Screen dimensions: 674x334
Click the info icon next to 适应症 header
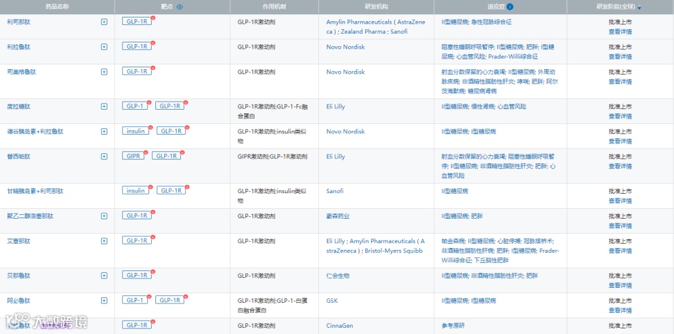click(510, 7)
